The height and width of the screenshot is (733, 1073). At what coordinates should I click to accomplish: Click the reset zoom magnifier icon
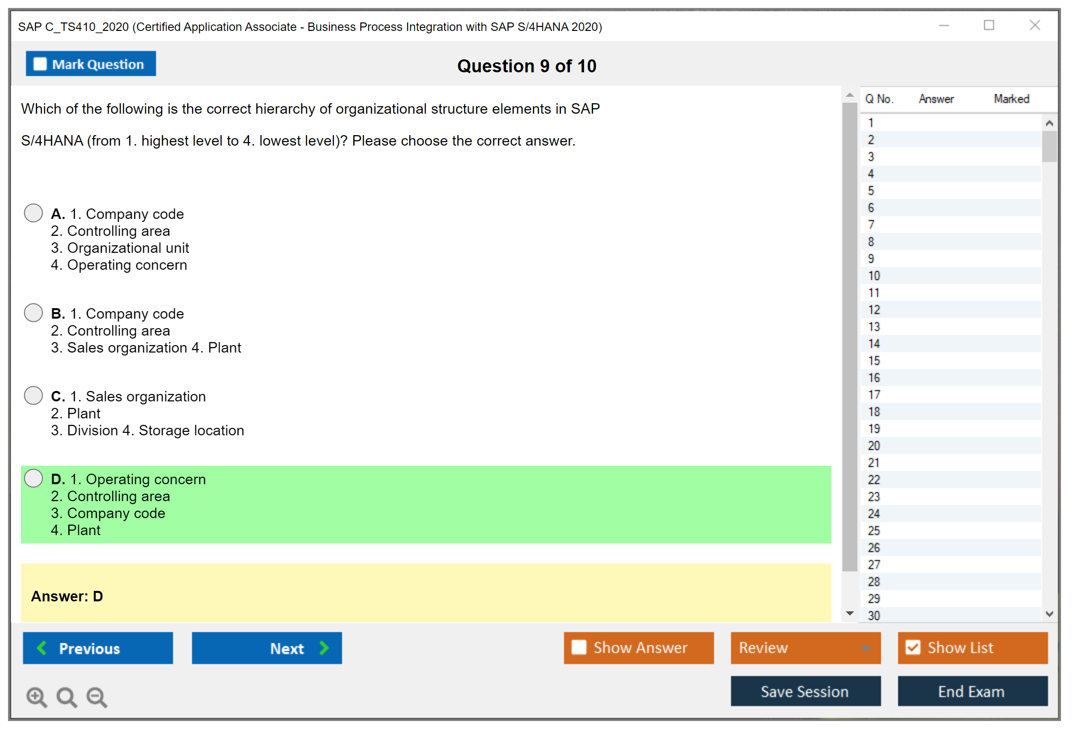coord(66,697)
